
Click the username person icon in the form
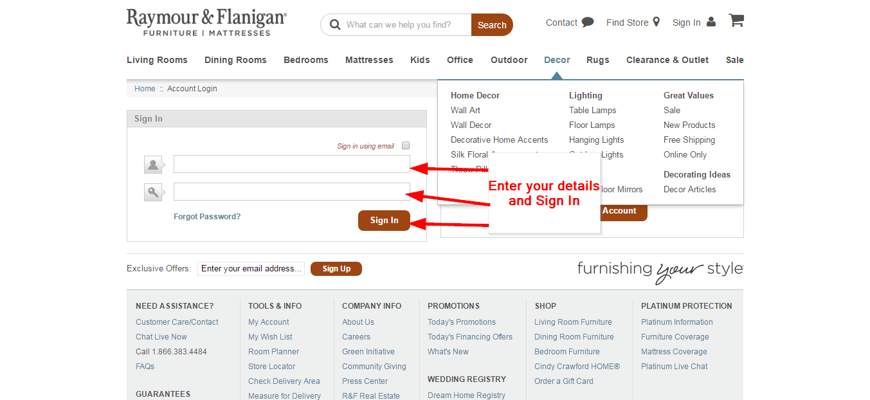pos(153,165)
